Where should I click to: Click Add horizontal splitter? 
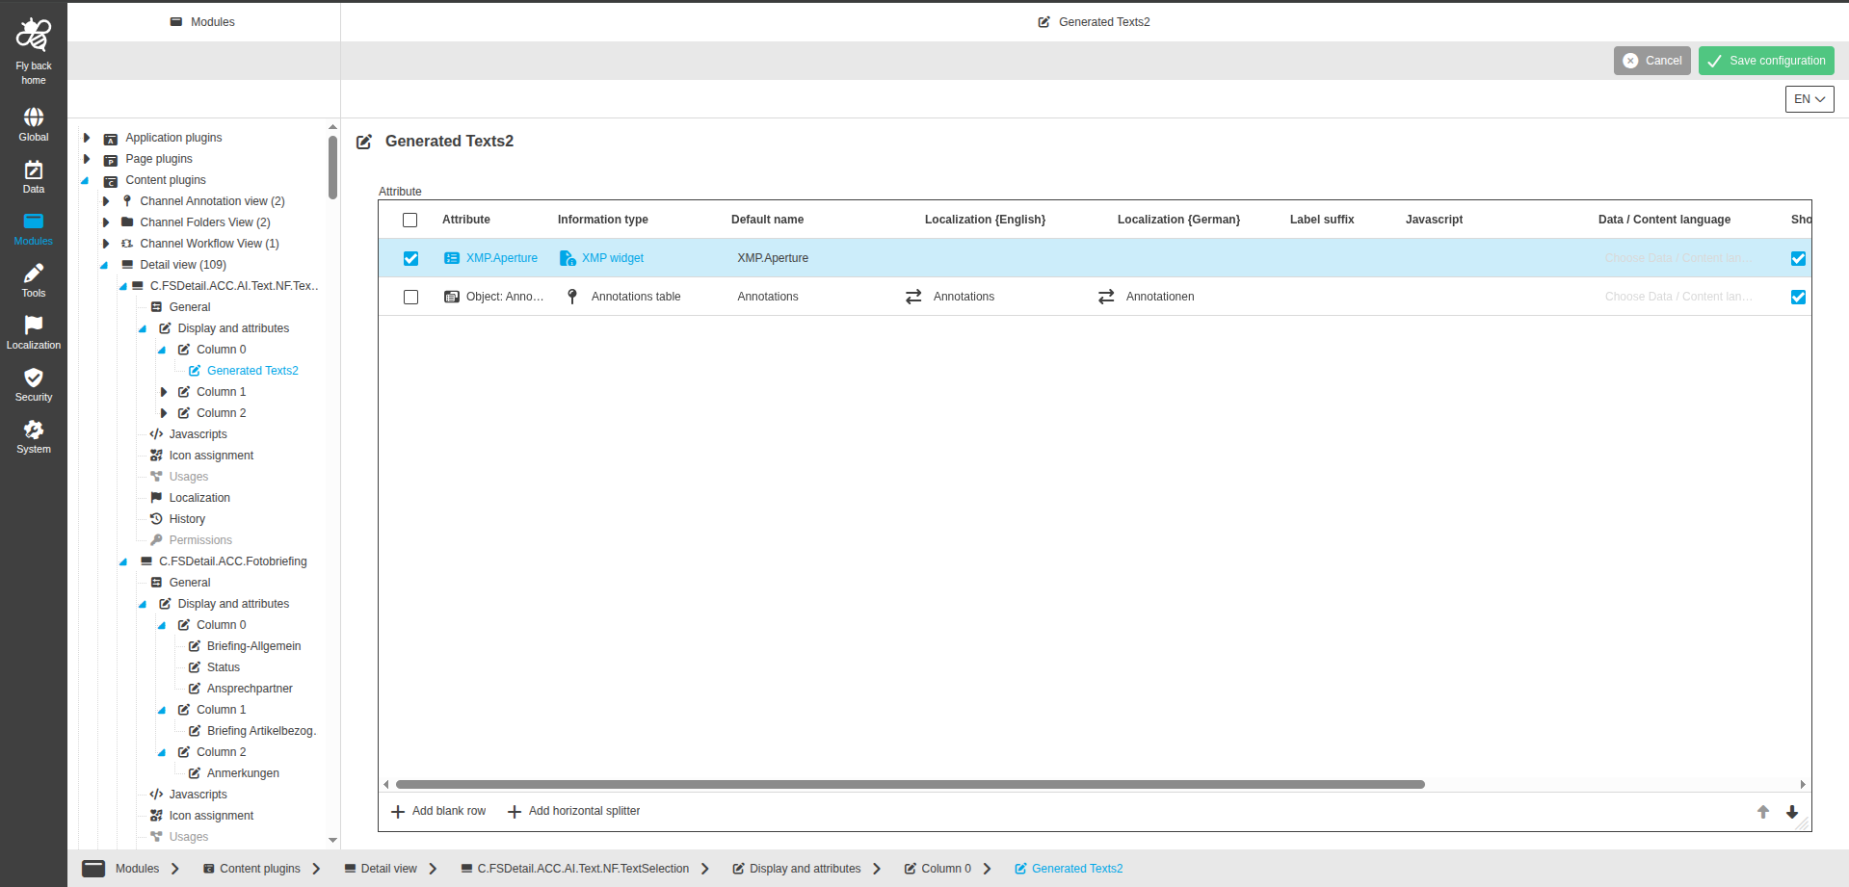pyautogui.click(x=573, y=811)
